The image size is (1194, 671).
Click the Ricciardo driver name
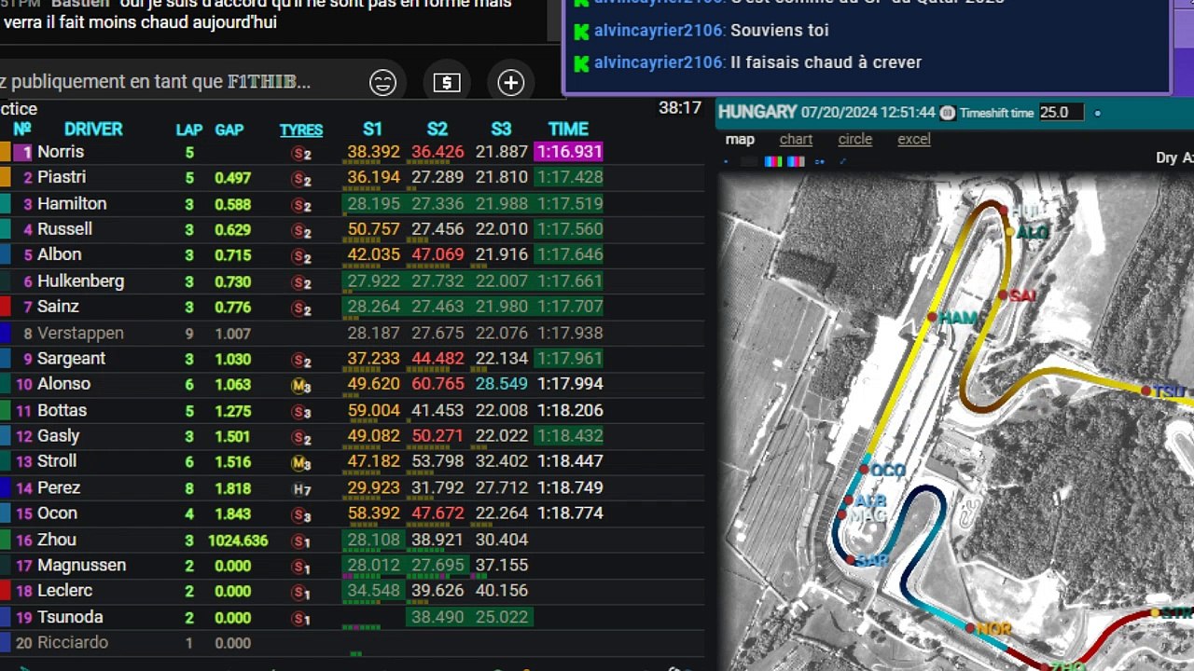click(x=73, y=642)
